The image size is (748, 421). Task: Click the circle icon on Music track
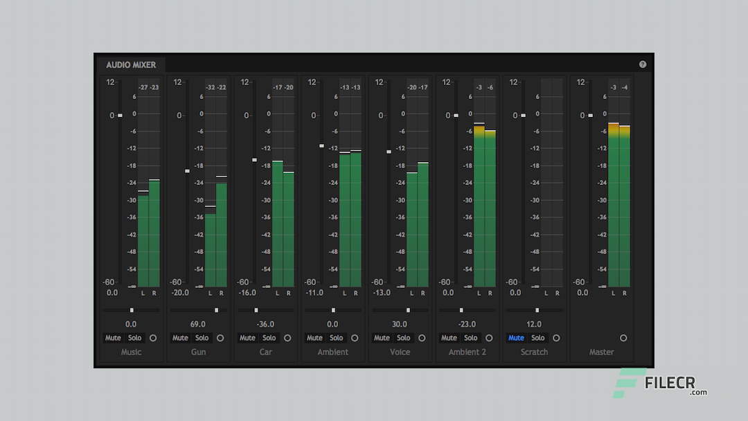pyautogui.click(x=153, y=338)
